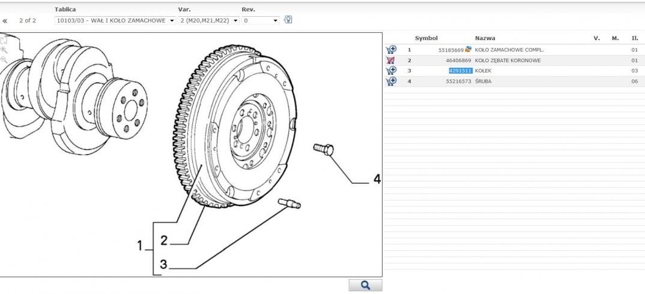The width and height of the screenshot is (645, 294).
Task: Add ŚRUBA to the cart
Action: [x=391, y=81]
